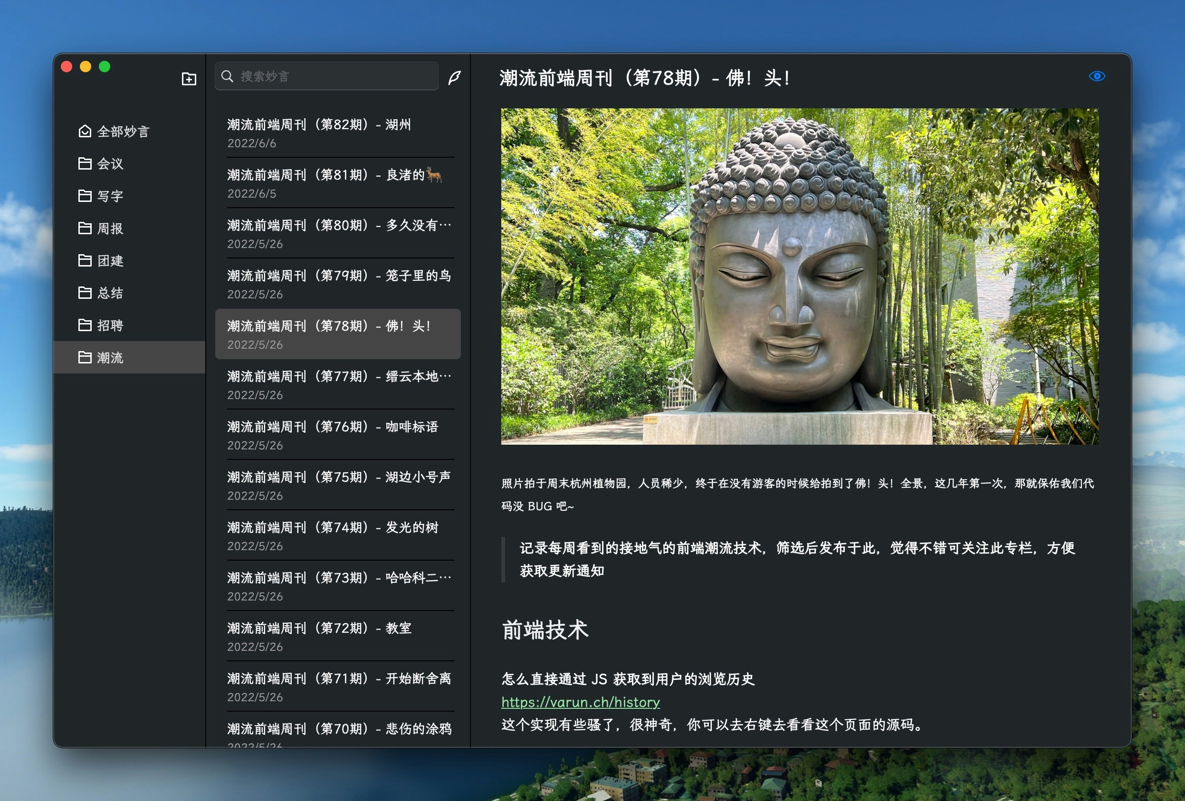Image resolution: width=1185 pixels, height=801 pixels.
Task: Click folder icon next to 周报
Action: coord(85,228)
